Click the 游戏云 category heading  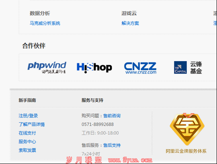129,13
